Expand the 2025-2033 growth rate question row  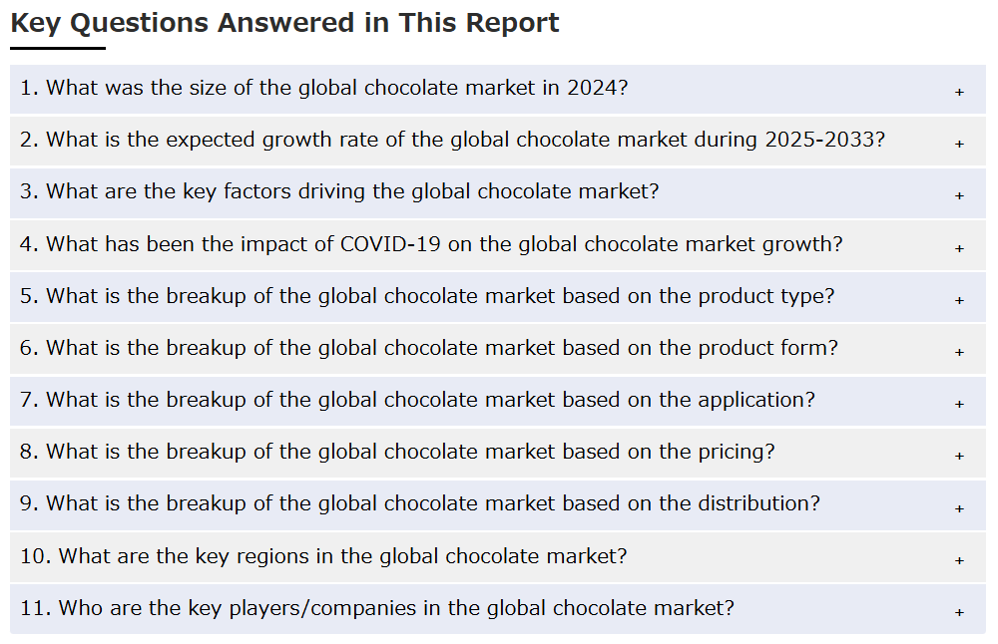498,142
